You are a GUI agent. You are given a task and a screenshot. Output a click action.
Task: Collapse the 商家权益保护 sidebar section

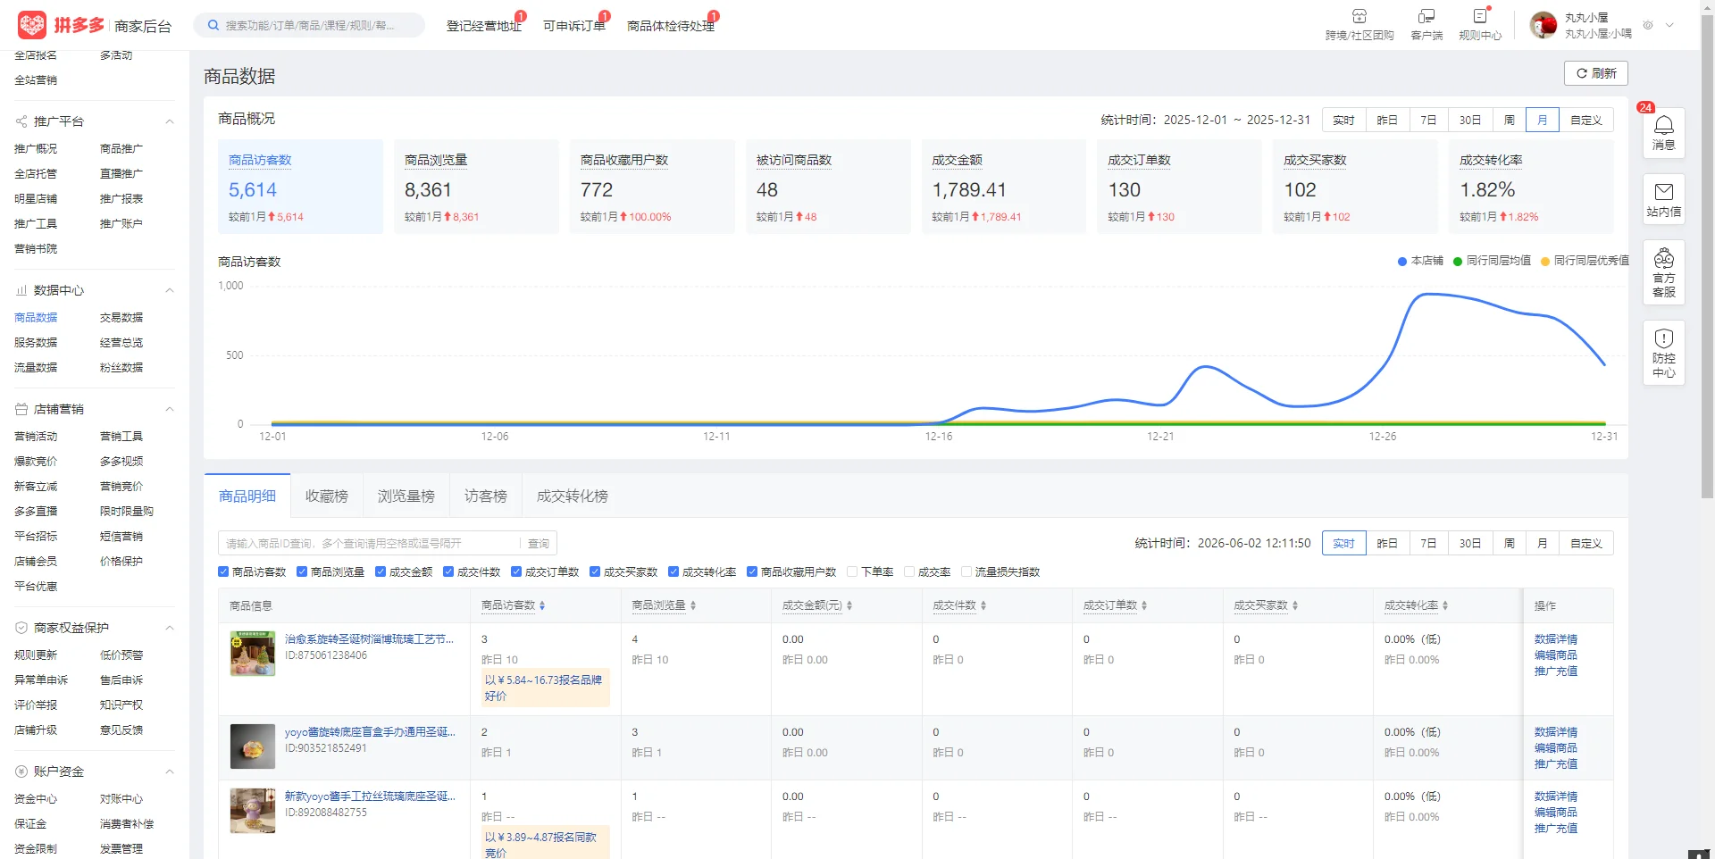[169, 628]
